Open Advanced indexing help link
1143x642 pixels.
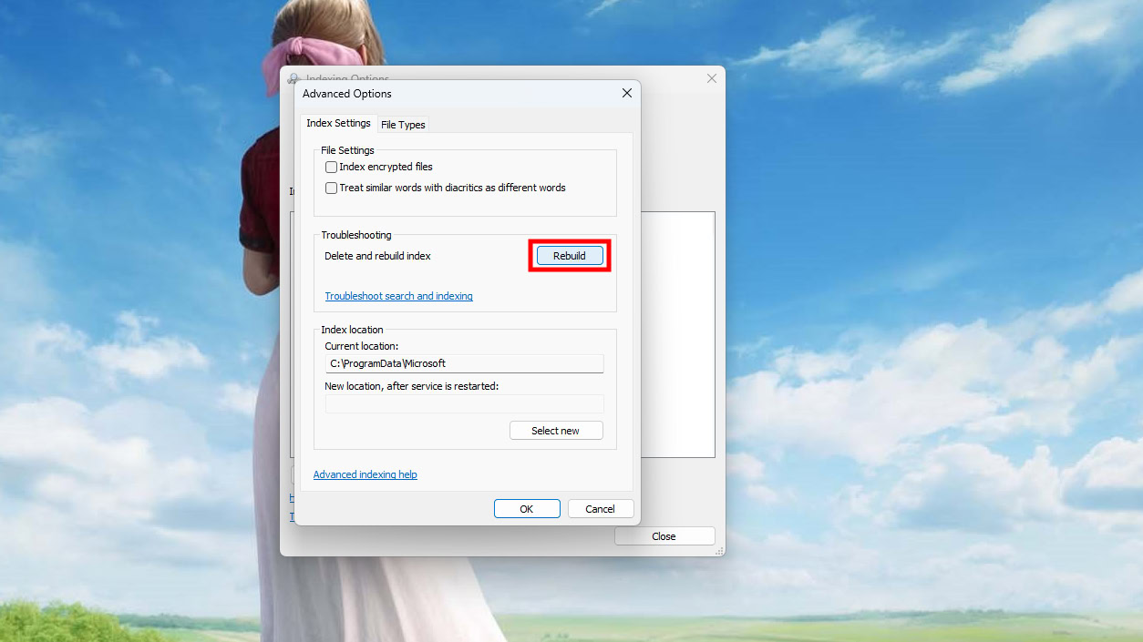pos(366,474)
